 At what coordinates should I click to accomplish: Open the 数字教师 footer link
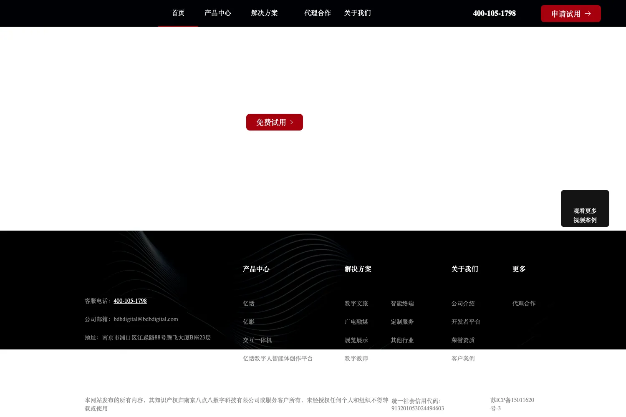point(356,359)
